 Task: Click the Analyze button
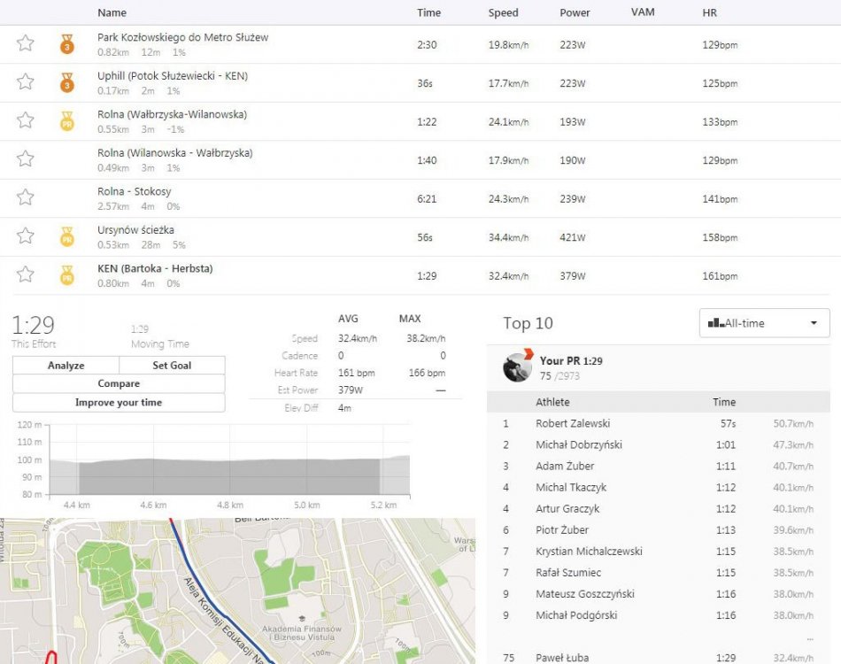tap(66, 366)
